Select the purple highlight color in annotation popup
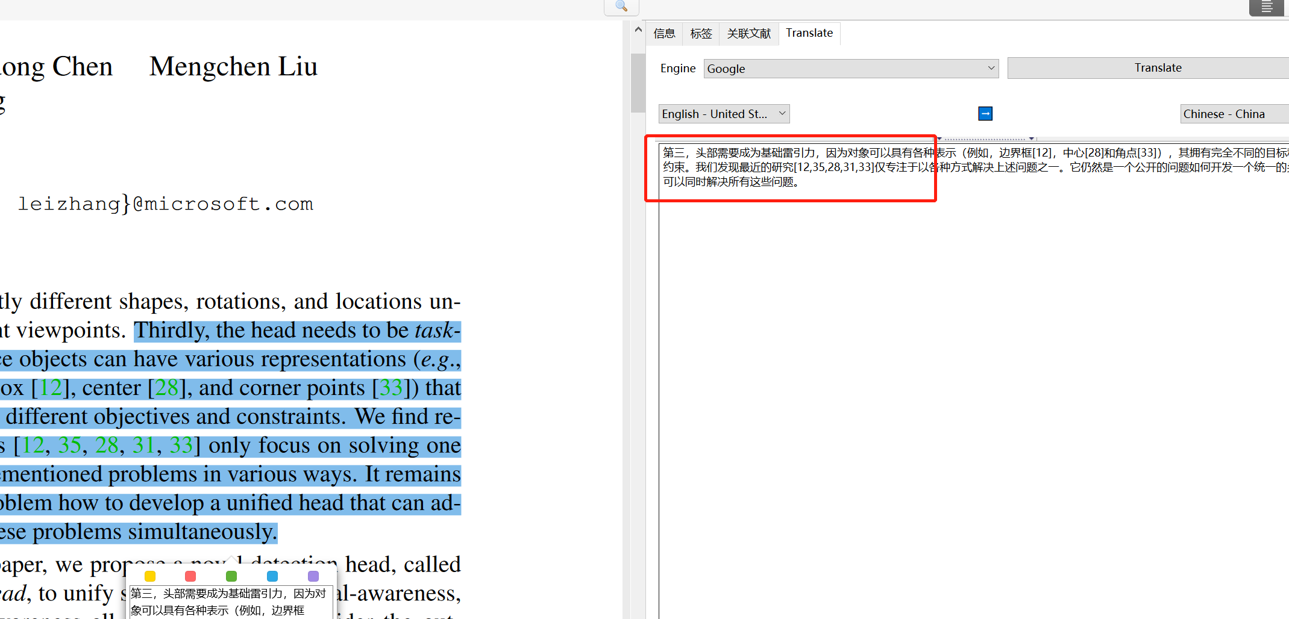This screenshot has width=1289, height=619. [x=313, y=576]
